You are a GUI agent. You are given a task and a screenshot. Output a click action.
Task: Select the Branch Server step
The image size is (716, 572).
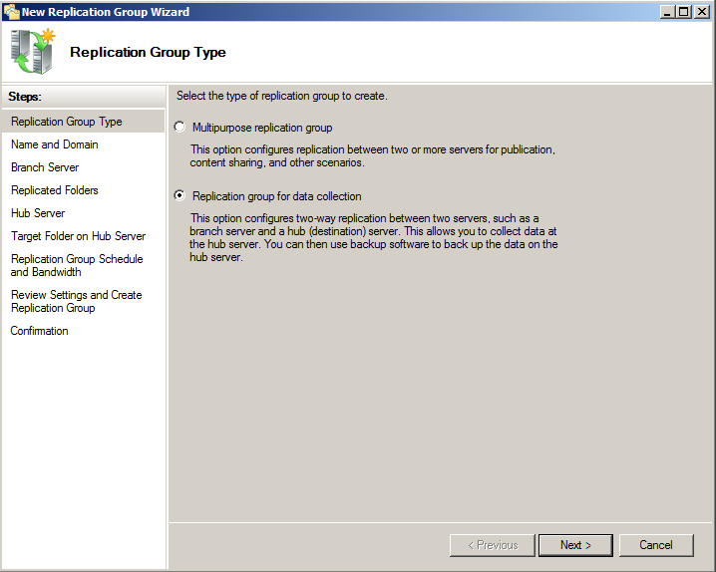[45, 167]
